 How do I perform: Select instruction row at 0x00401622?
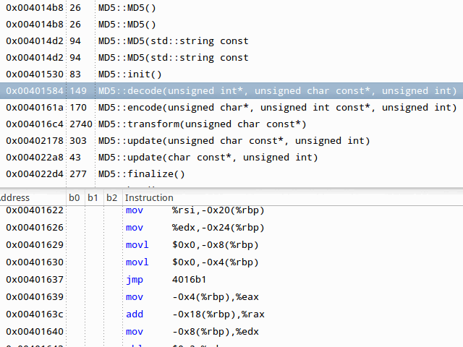[x=231, y=210]
